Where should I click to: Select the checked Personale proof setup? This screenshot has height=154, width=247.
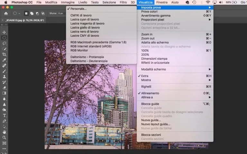78,9
